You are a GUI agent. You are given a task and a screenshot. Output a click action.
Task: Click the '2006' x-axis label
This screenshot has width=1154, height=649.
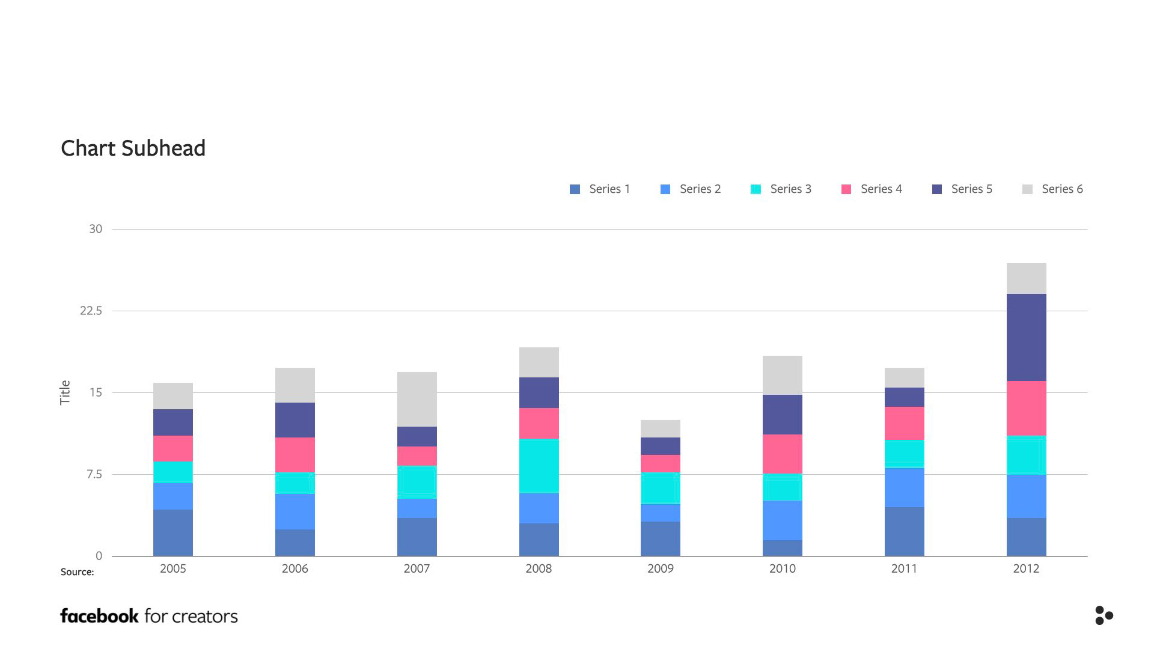295,568
